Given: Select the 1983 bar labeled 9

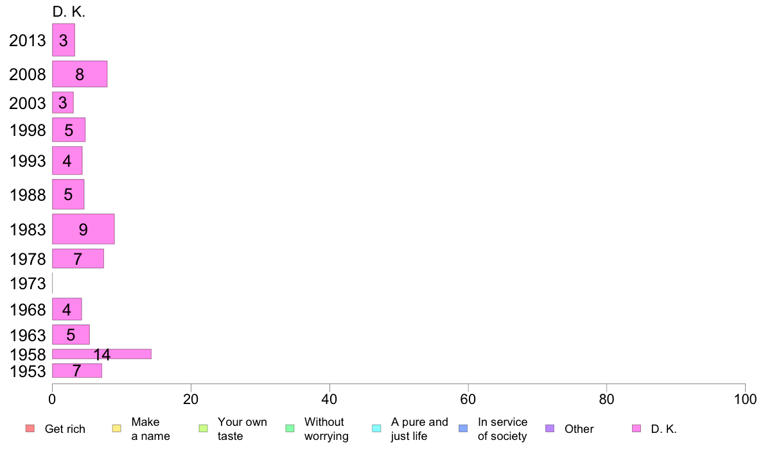Looking at the screenshot, I should pyautogui.click(x=83, y=229).
